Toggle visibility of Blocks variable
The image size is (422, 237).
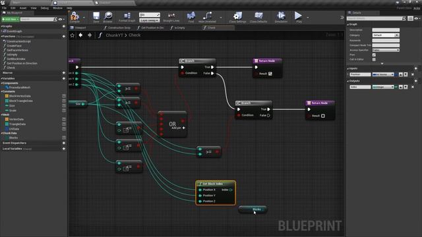pos(64,138)
